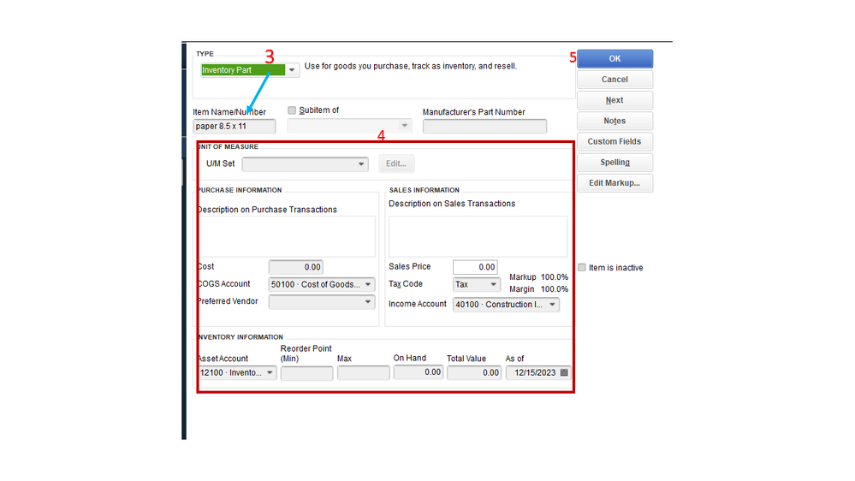855x481 pixels.
Task: Click the Cancel button
Action: click(615, 79)
